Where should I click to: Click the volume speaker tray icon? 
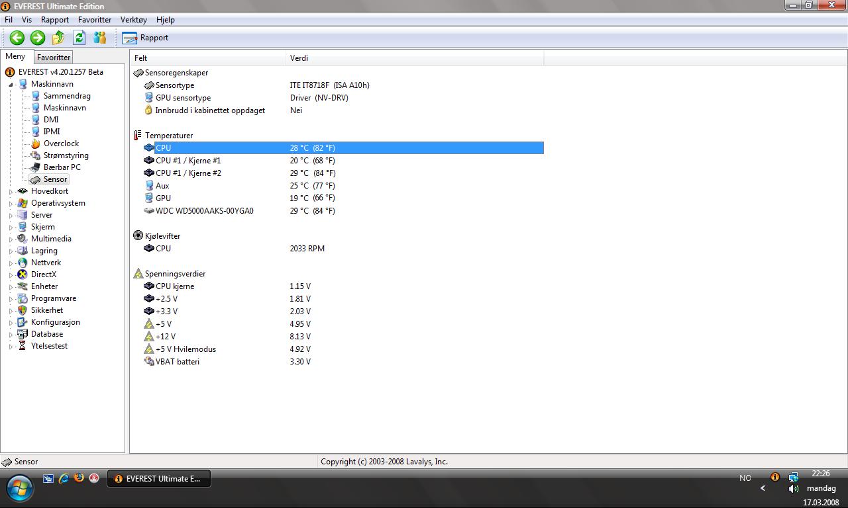(794, 489)
